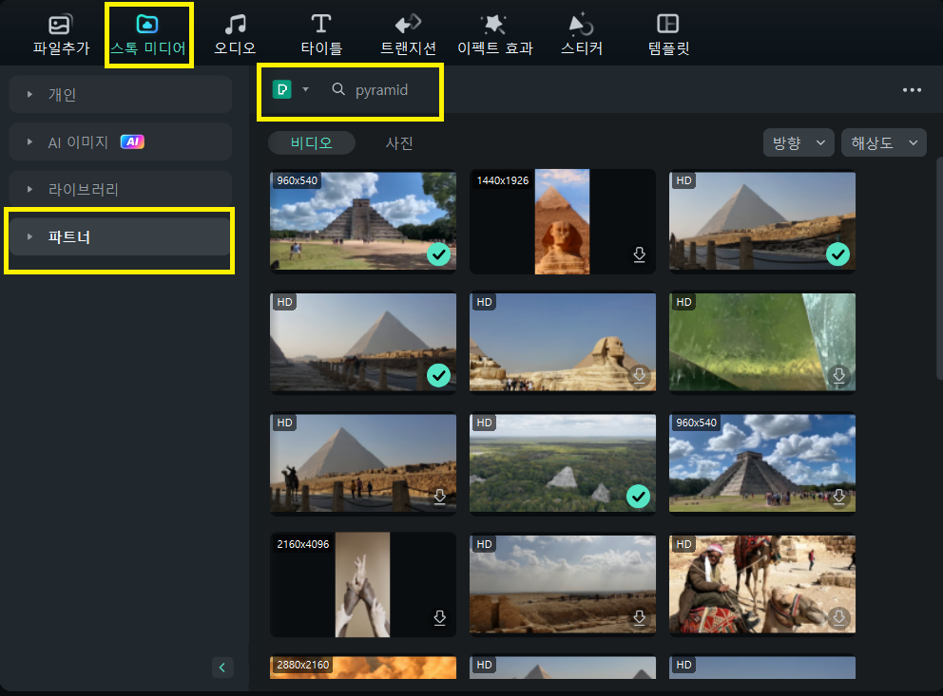Image resolution: width=943 pixels, height=696 pixels.
Task: Select the HD green glass pyramid thumbnail
Action: pos(762,342)
